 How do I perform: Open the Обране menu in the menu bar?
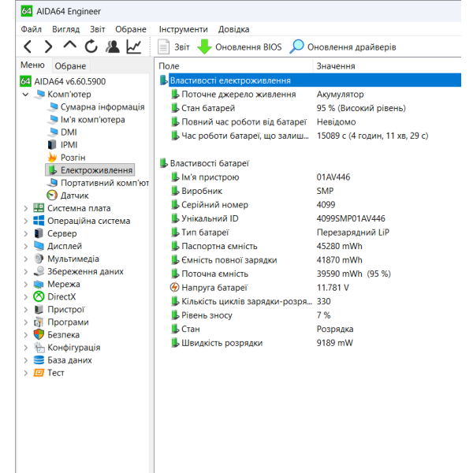pyautogui.click(x=131, y=29)
